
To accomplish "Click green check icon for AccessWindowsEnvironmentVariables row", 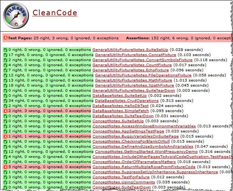I will tap(5, 126).
